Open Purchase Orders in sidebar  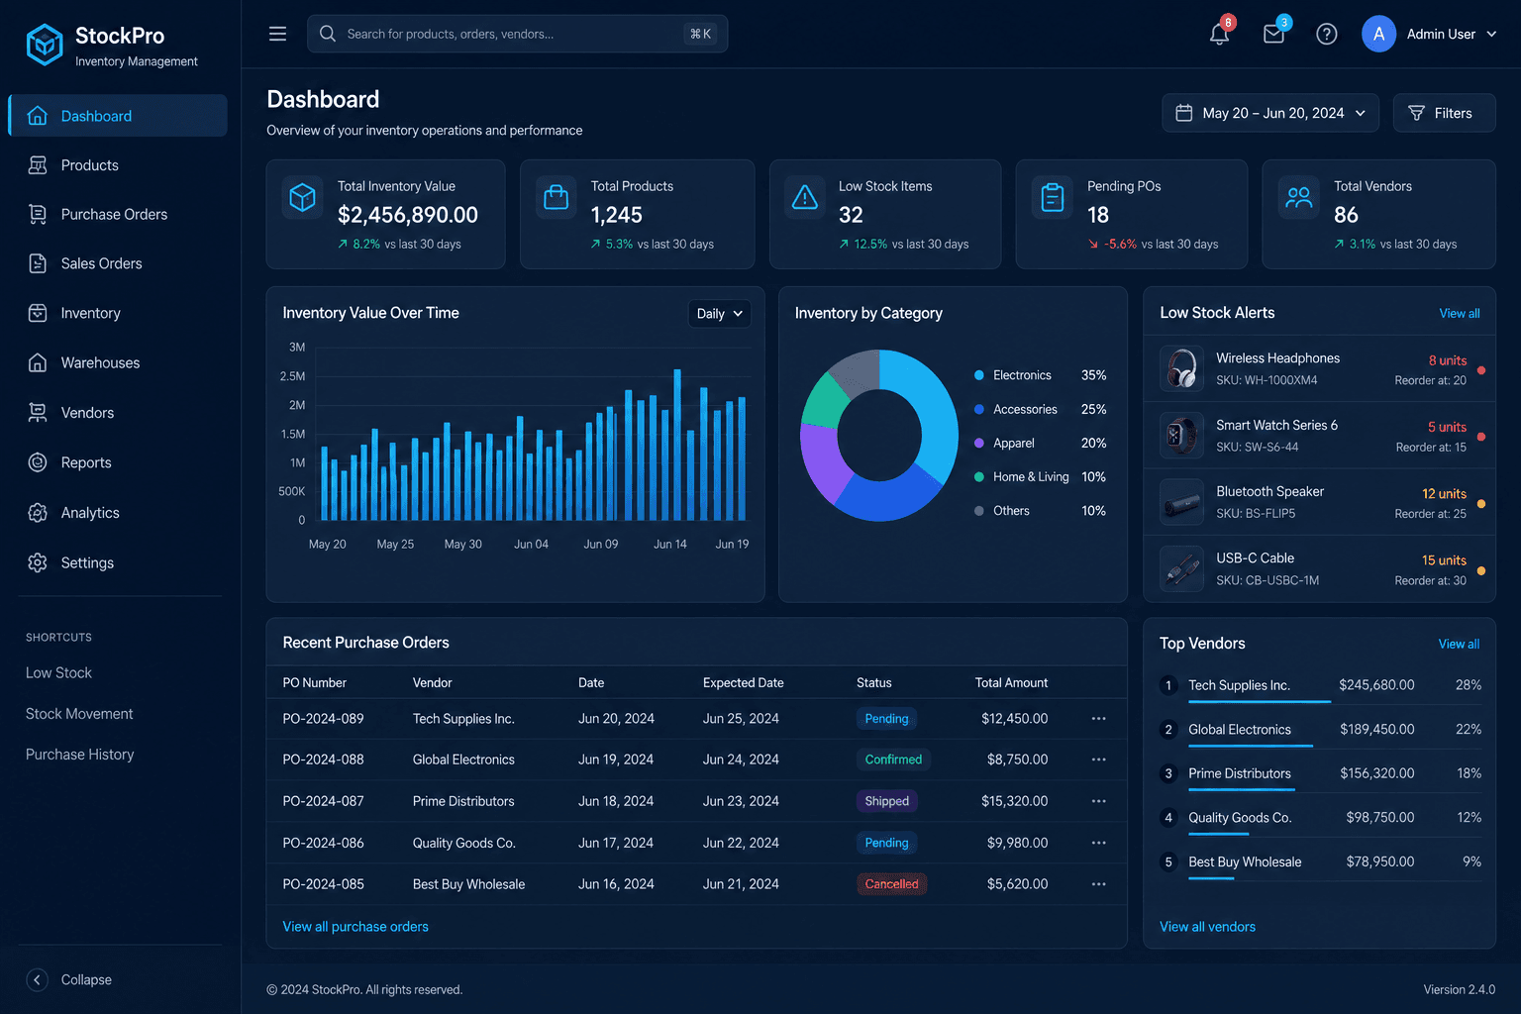click(118, 214)
